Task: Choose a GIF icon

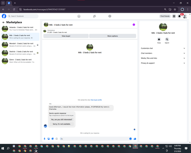Action: (x=57, y=139)
